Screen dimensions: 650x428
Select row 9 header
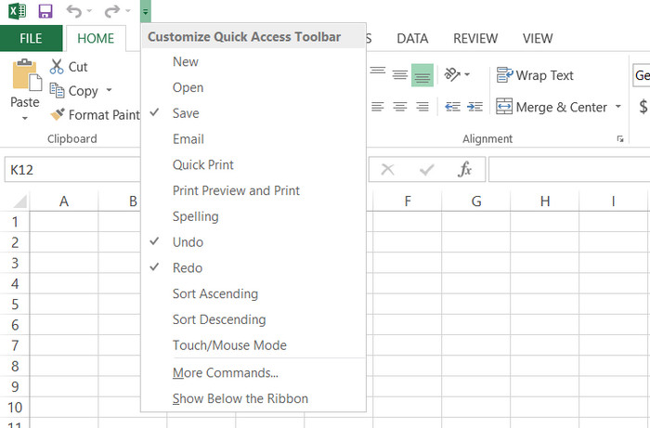tap(15, 386)
